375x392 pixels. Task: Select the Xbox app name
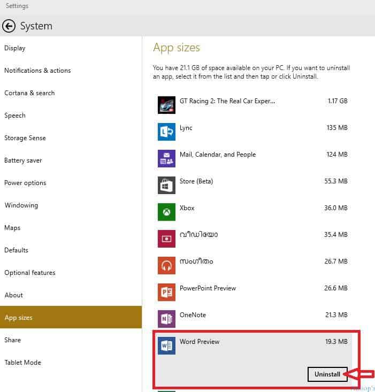click(x=187, y=208)
